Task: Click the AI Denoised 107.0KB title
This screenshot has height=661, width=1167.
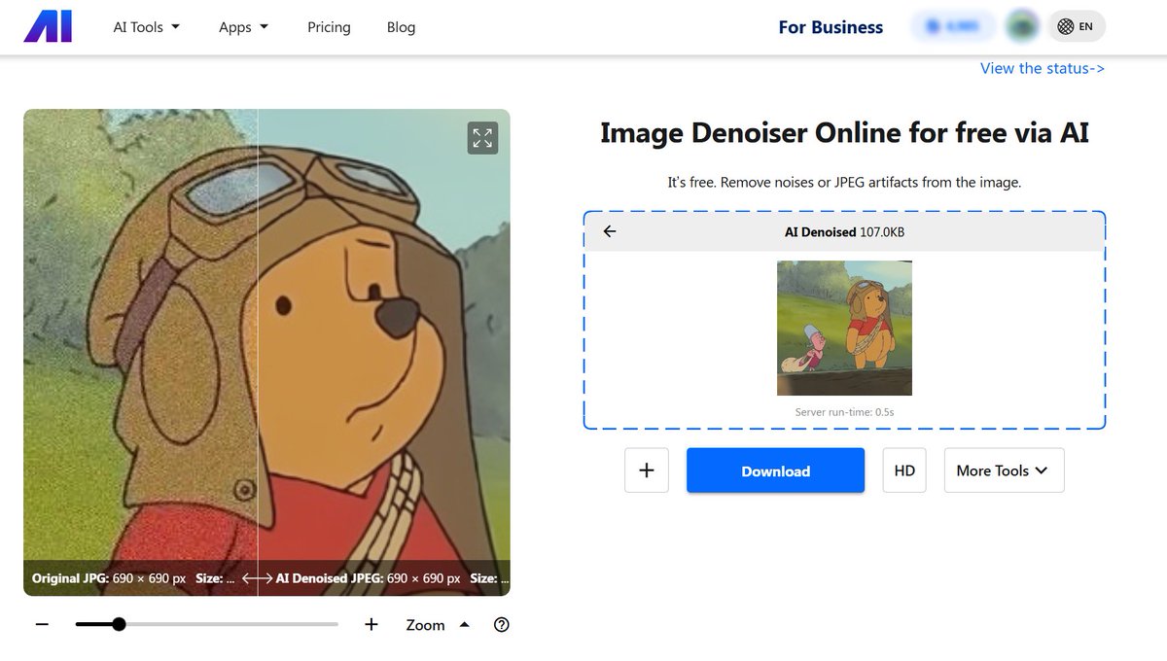Action: pyautogui.click(x=844, y=231)
